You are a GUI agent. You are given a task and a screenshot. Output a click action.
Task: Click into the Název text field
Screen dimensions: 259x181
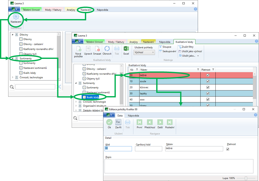(x=194, y=149)
